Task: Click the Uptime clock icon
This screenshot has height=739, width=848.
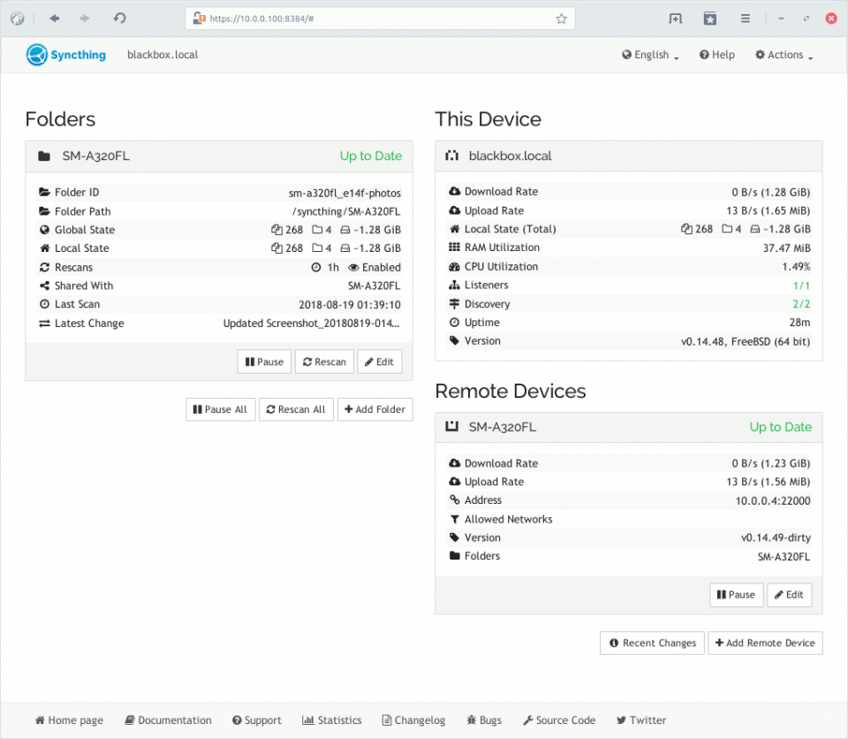Action: tap(454, 322)
